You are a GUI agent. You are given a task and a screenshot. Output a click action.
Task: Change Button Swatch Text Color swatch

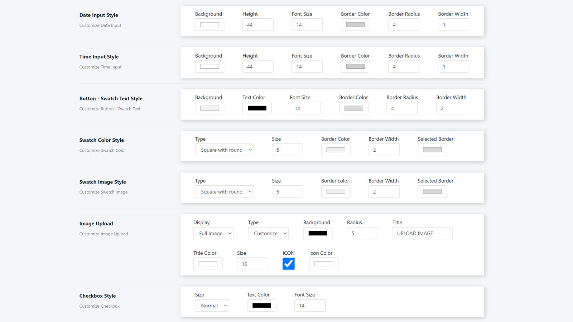click(x=257, y=108)
